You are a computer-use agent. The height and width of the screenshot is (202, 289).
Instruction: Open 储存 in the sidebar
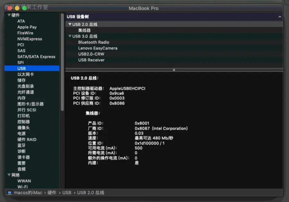pyautogui.click(x=22, y=80)
